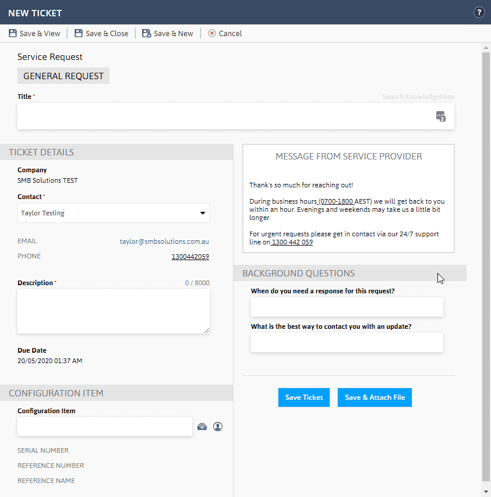Screen dimensions: 491x497
Task: Click the CONFIGURATION ITEM section header
Action: (x=116, y=393)
